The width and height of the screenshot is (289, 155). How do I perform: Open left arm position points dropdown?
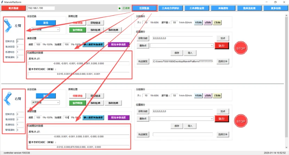(x=182, y=46)
